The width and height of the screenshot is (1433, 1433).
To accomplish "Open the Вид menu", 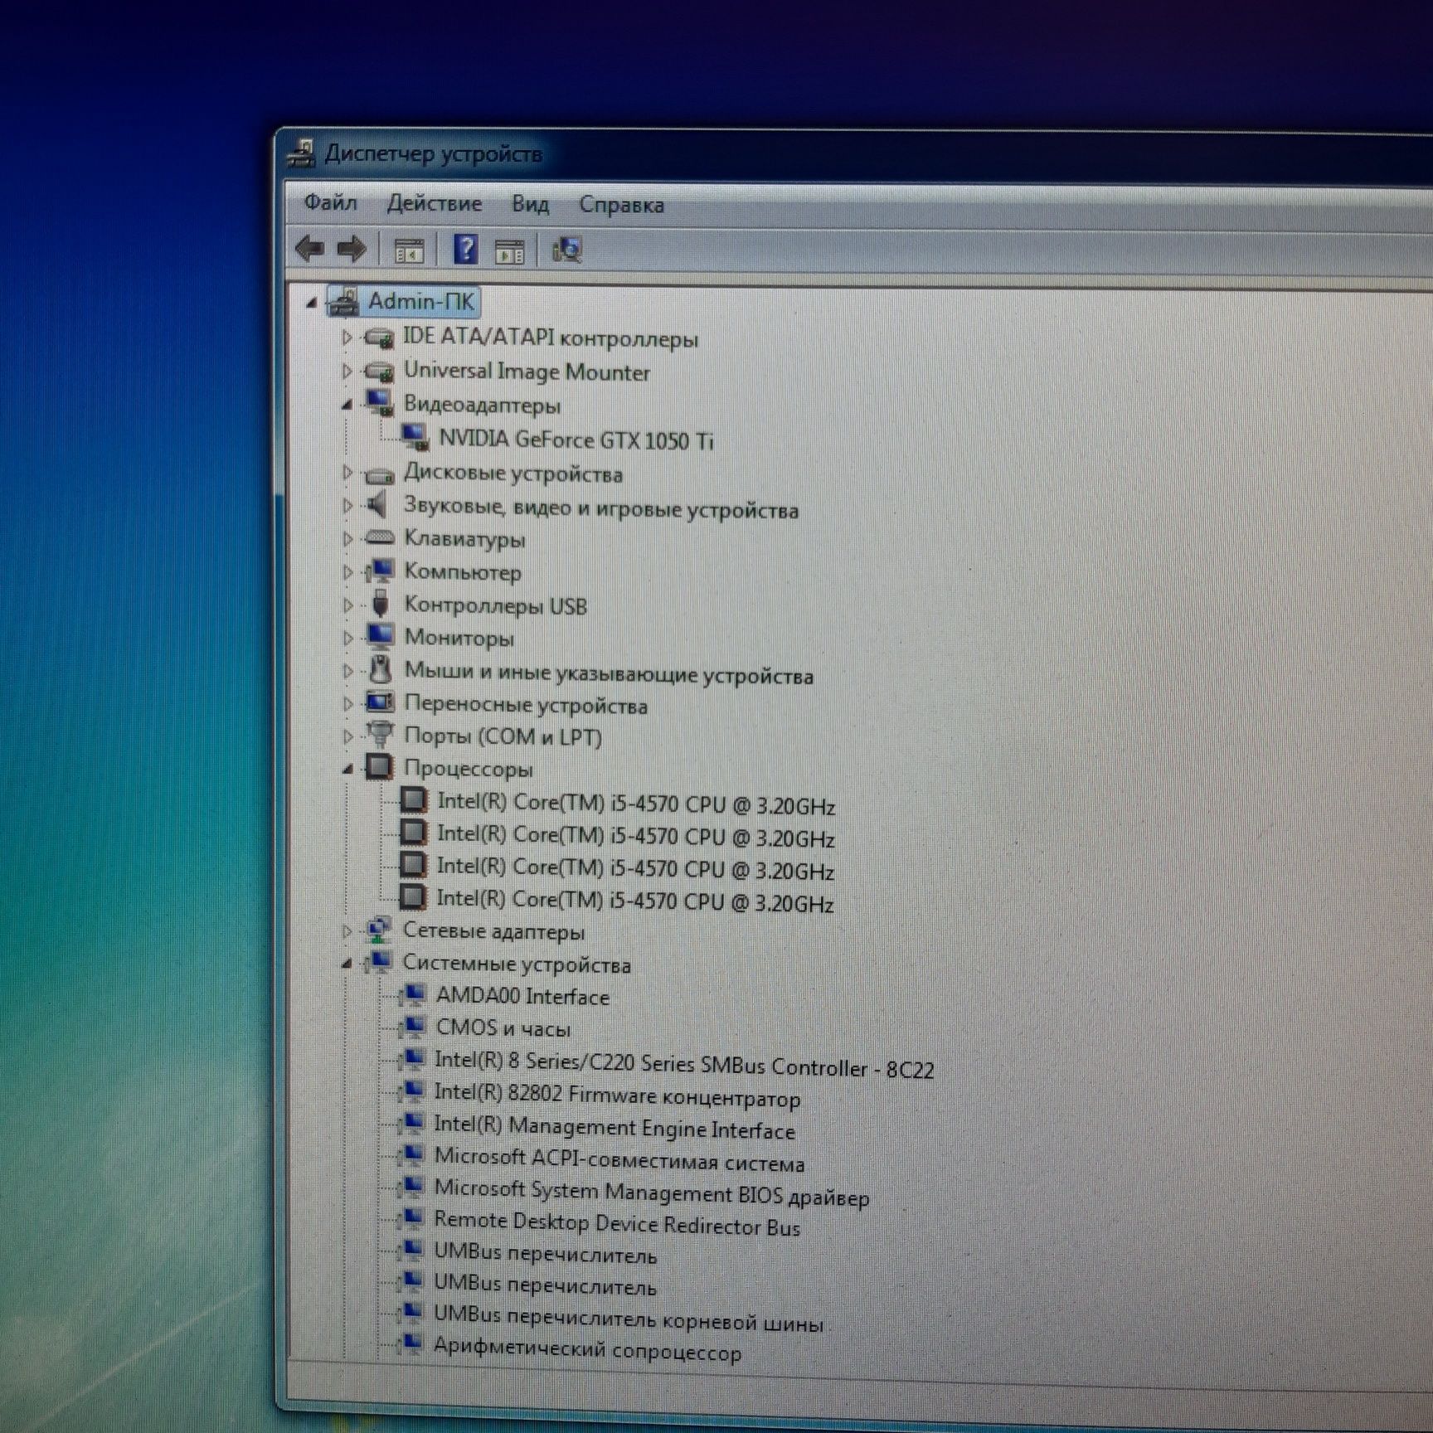I will click(530, 204).
